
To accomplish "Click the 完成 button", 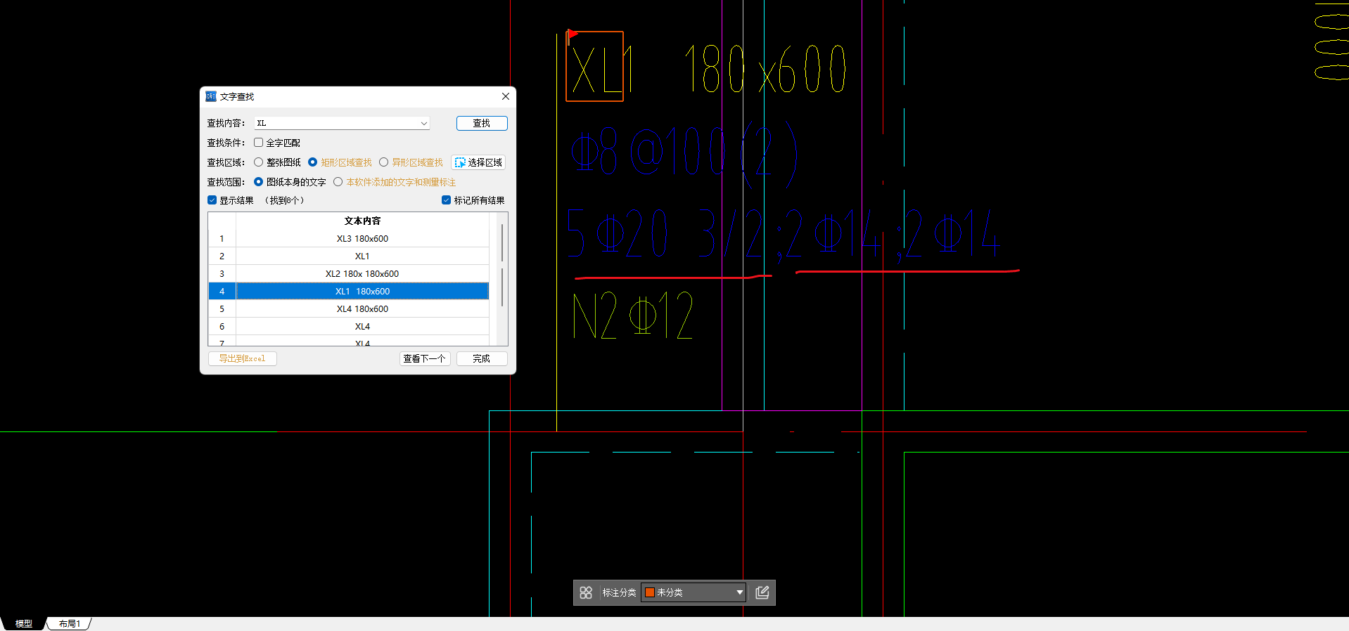I will (482, 358).
